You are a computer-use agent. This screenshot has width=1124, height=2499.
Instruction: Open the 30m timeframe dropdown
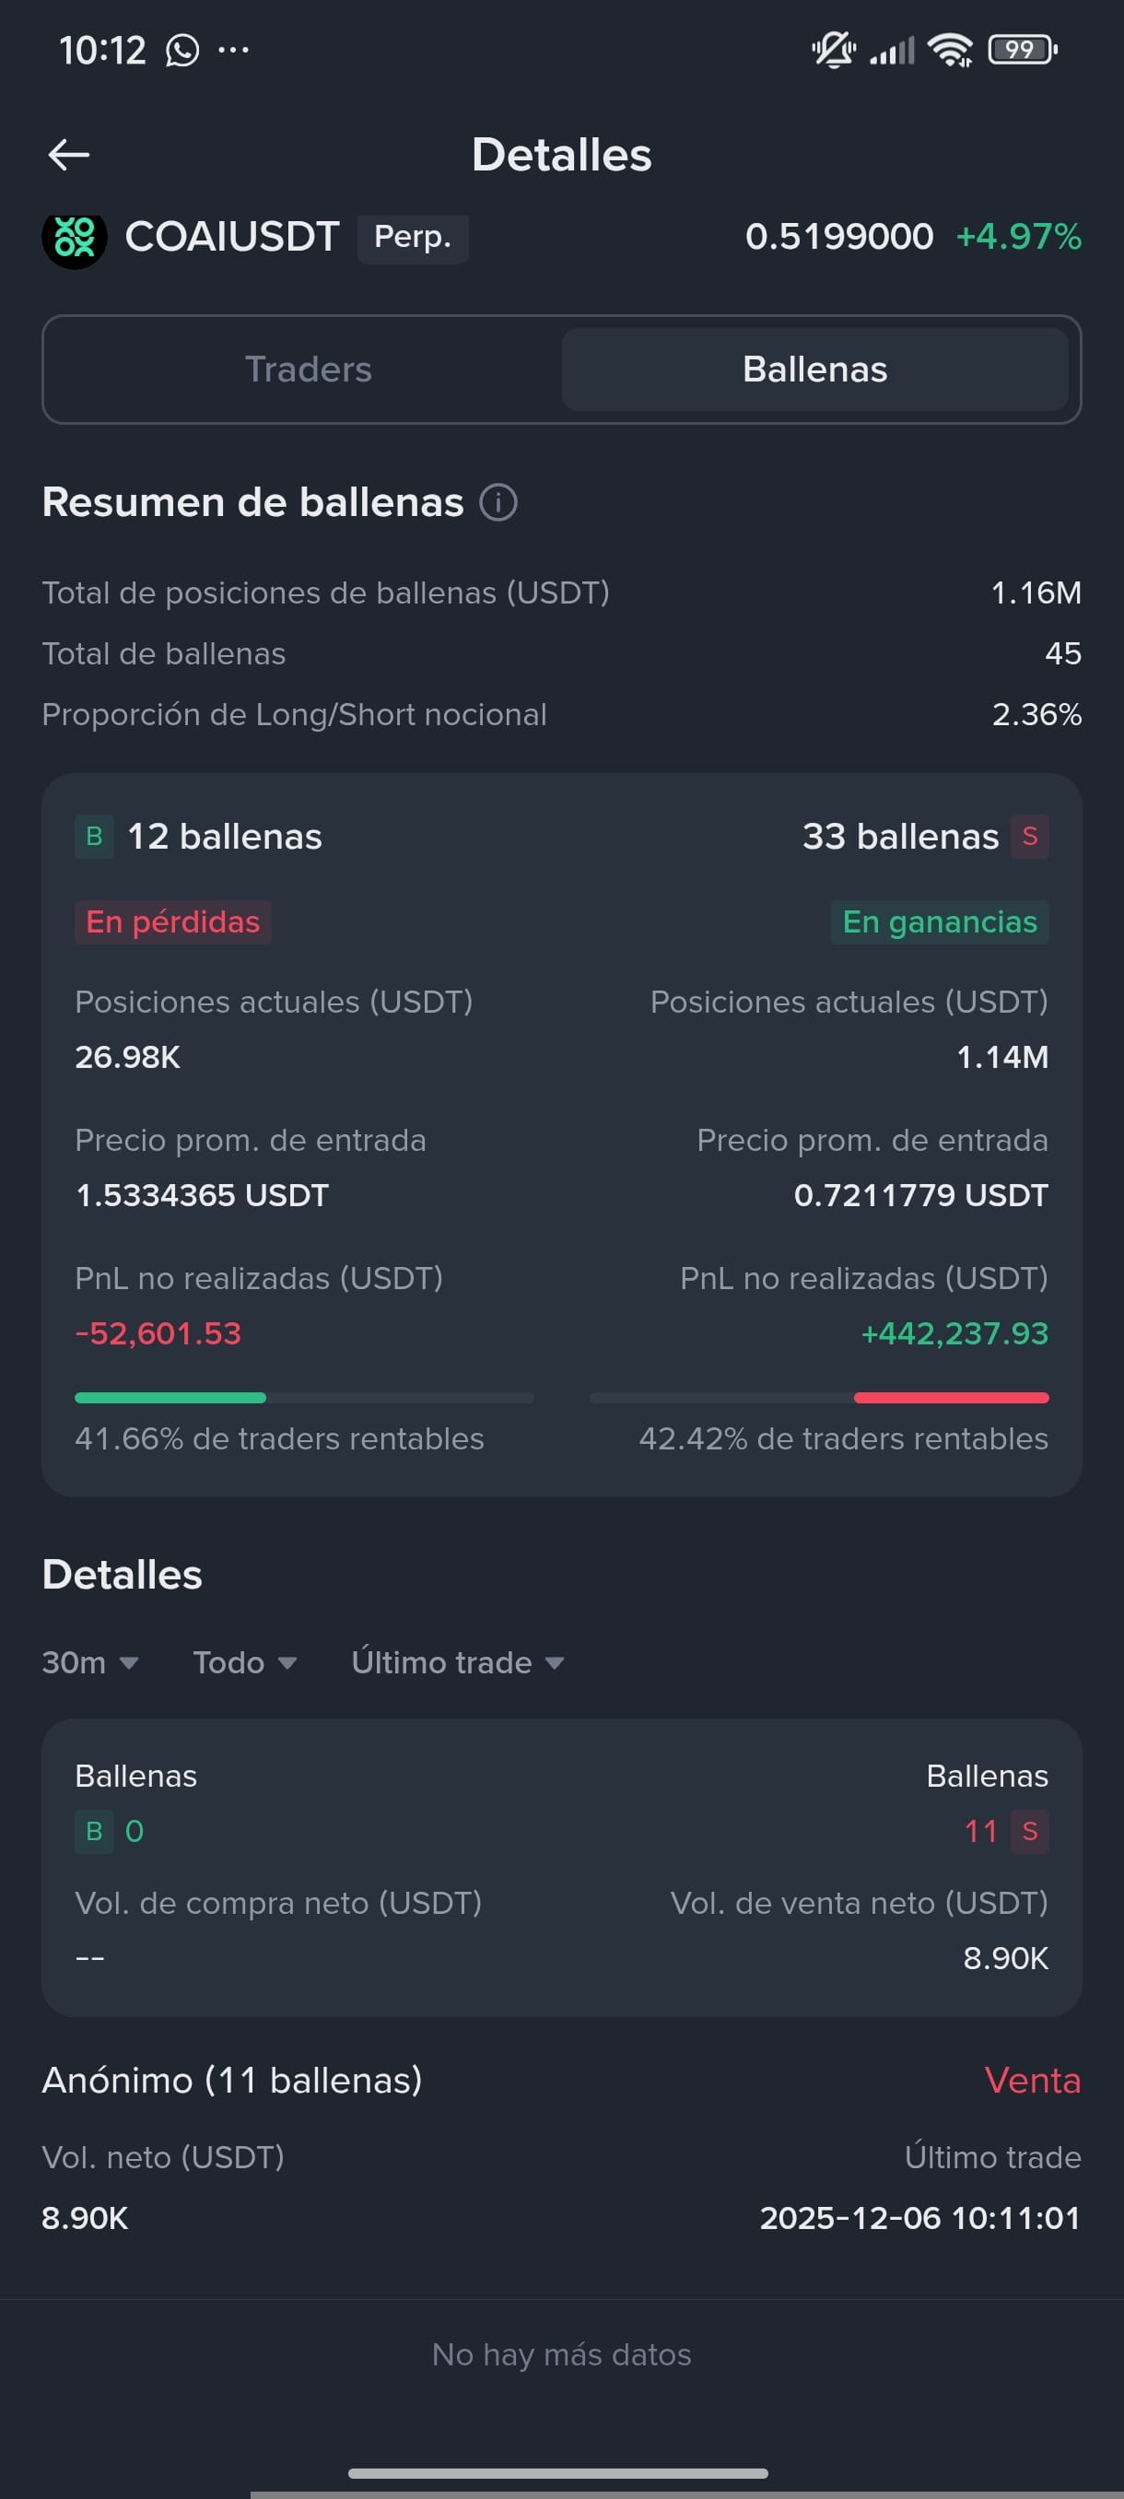coord(90,1661)
